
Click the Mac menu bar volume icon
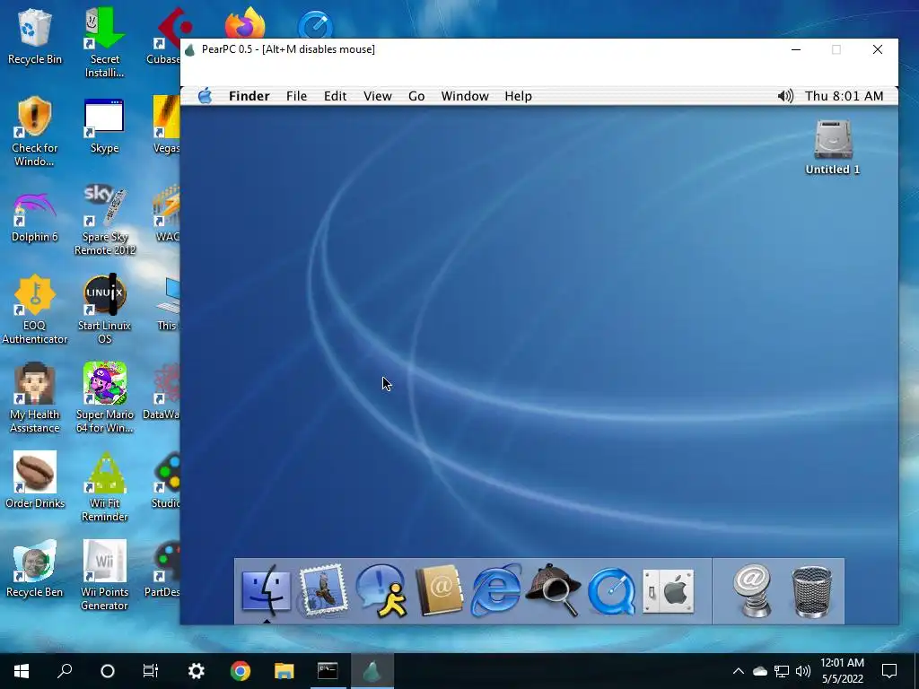click(785, 96)
